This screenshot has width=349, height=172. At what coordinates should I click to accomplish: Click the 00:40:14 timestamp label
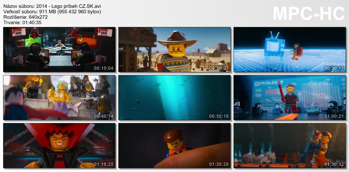(104, 116)
